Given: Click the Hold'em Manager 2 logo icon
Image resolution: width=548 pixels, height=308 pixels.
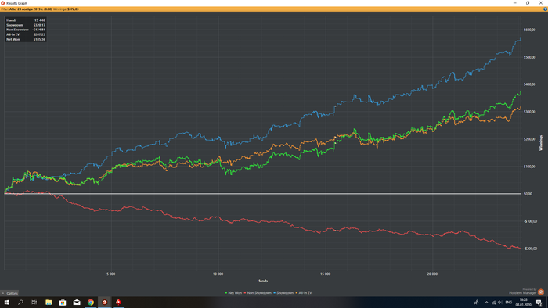Looking at the screenshot, I should 541,292.
